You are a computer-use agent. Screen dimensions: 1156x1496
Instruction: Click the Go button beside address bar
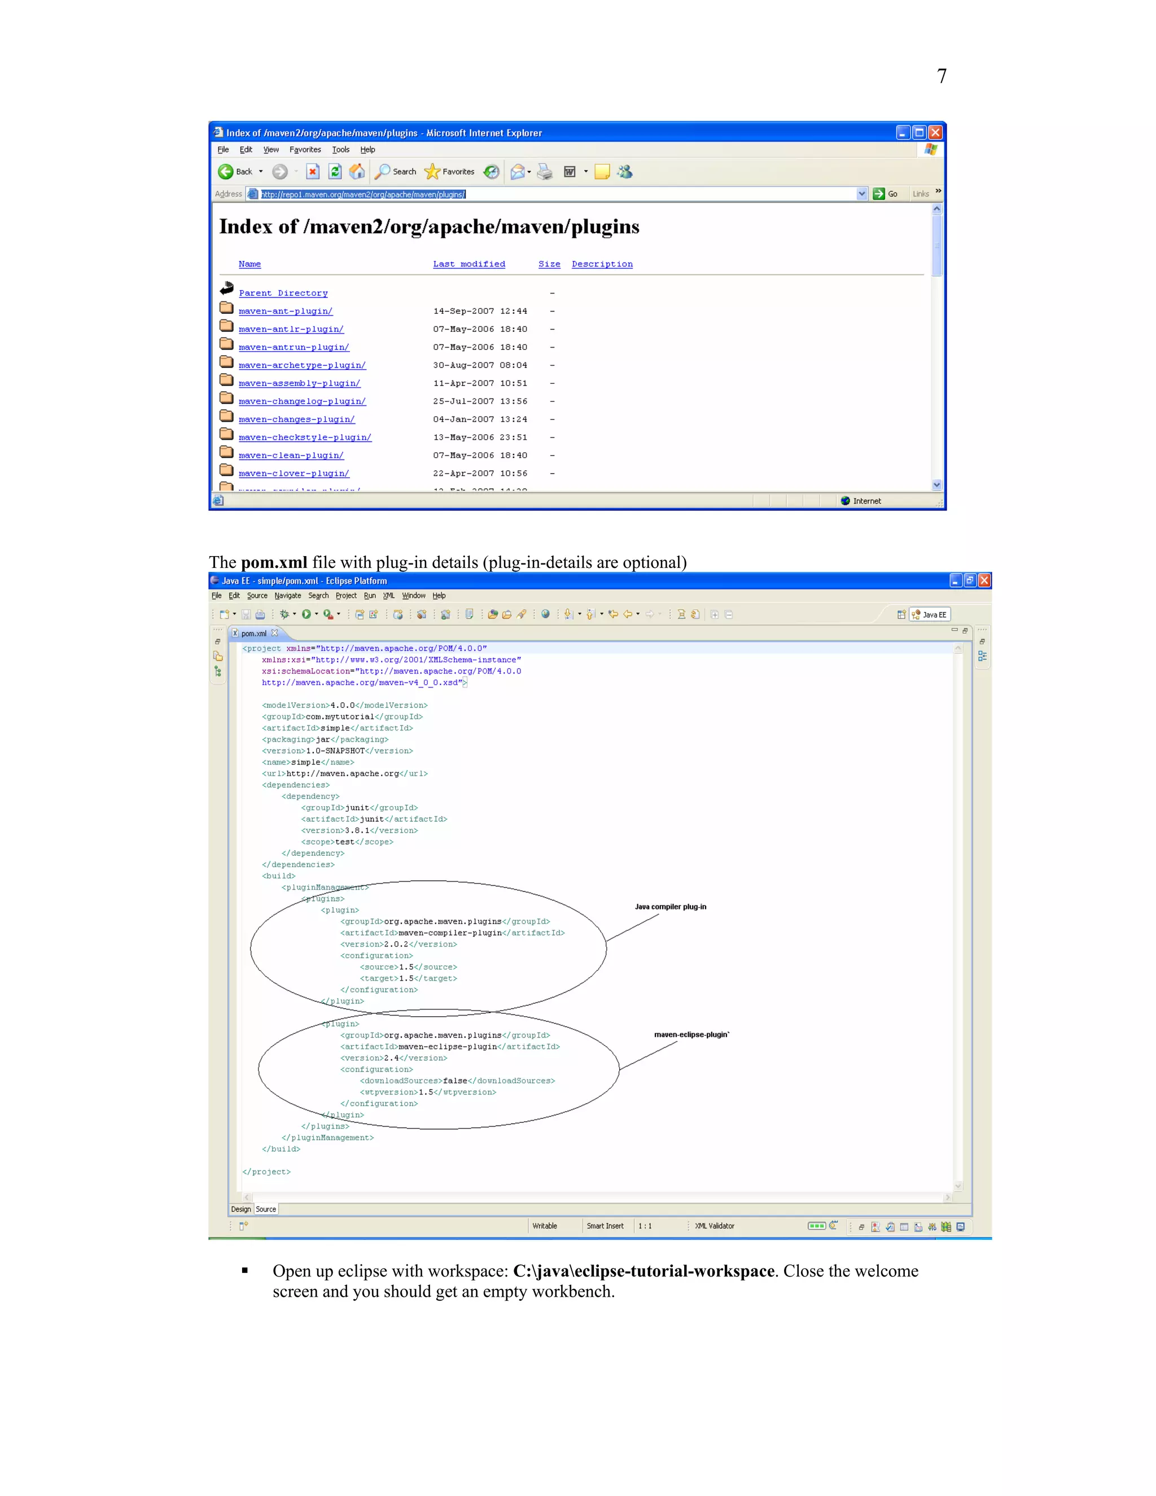tap(886, 194)
